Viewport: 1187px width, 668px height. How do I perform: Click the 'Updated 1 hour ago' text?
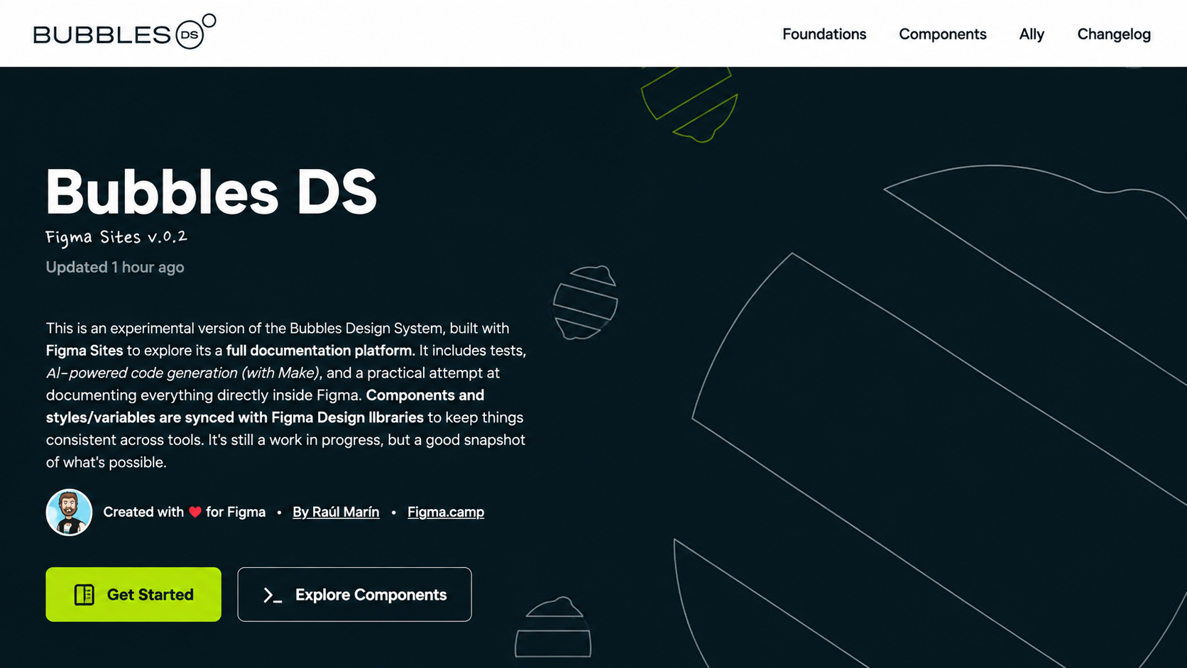click(115, 267)
